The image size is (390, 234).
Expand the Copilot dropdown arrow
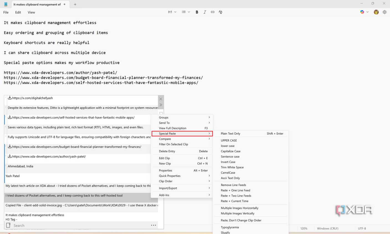click(368, 12)
